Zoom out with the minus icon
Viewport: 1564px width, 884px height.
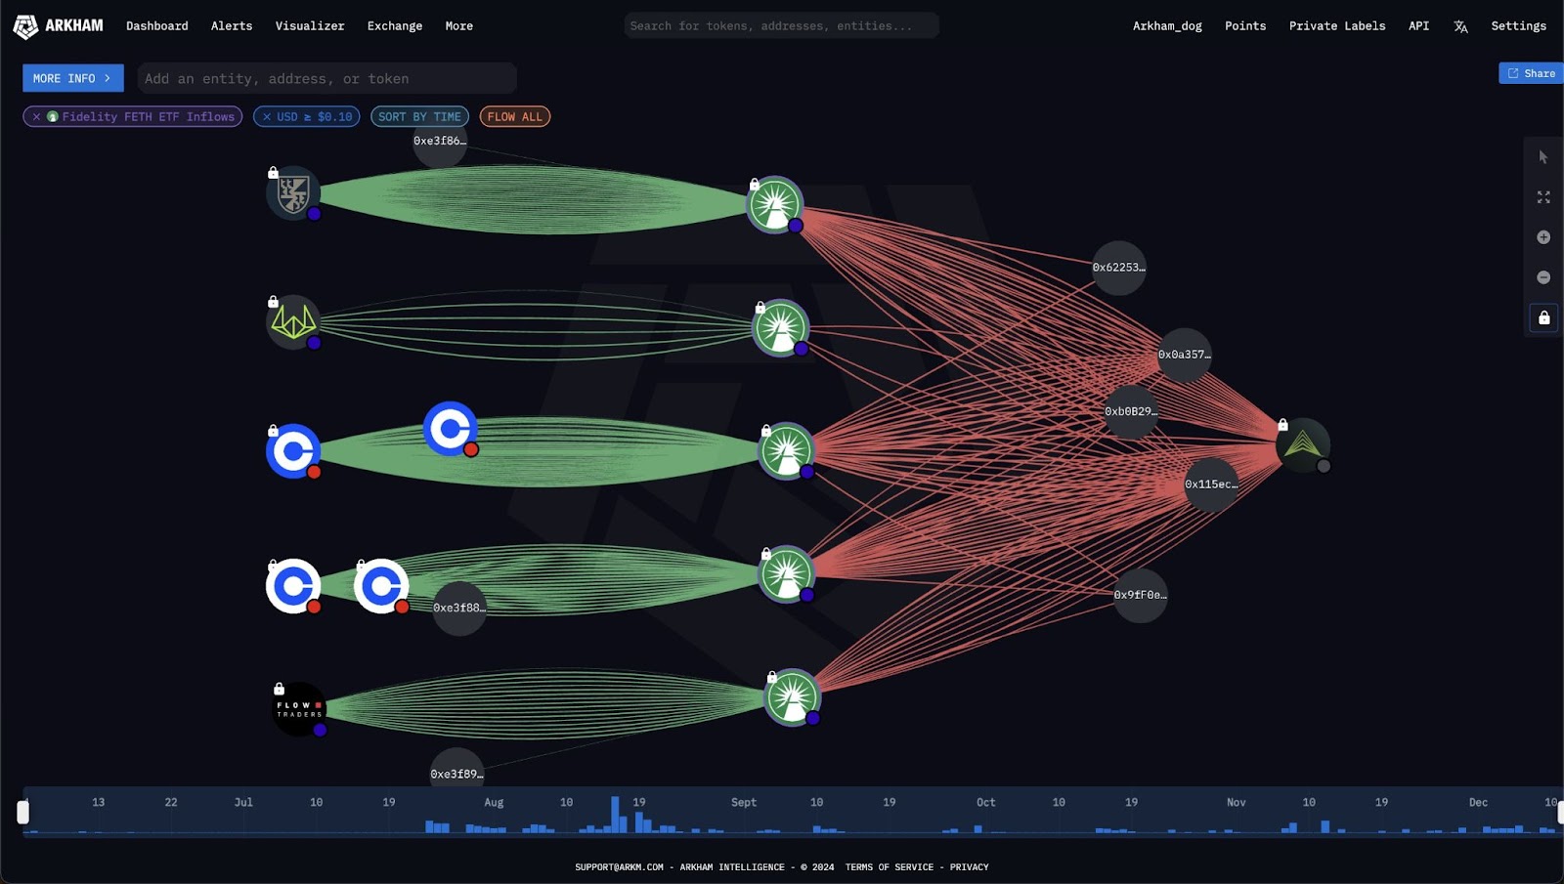[x=1543, y=277]
